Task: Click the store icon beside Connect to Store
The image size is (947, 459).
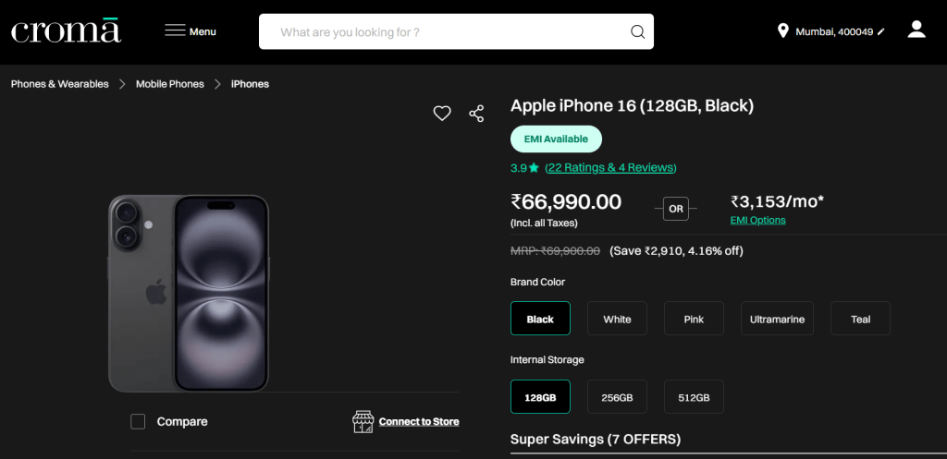Action: click(363, 421)
